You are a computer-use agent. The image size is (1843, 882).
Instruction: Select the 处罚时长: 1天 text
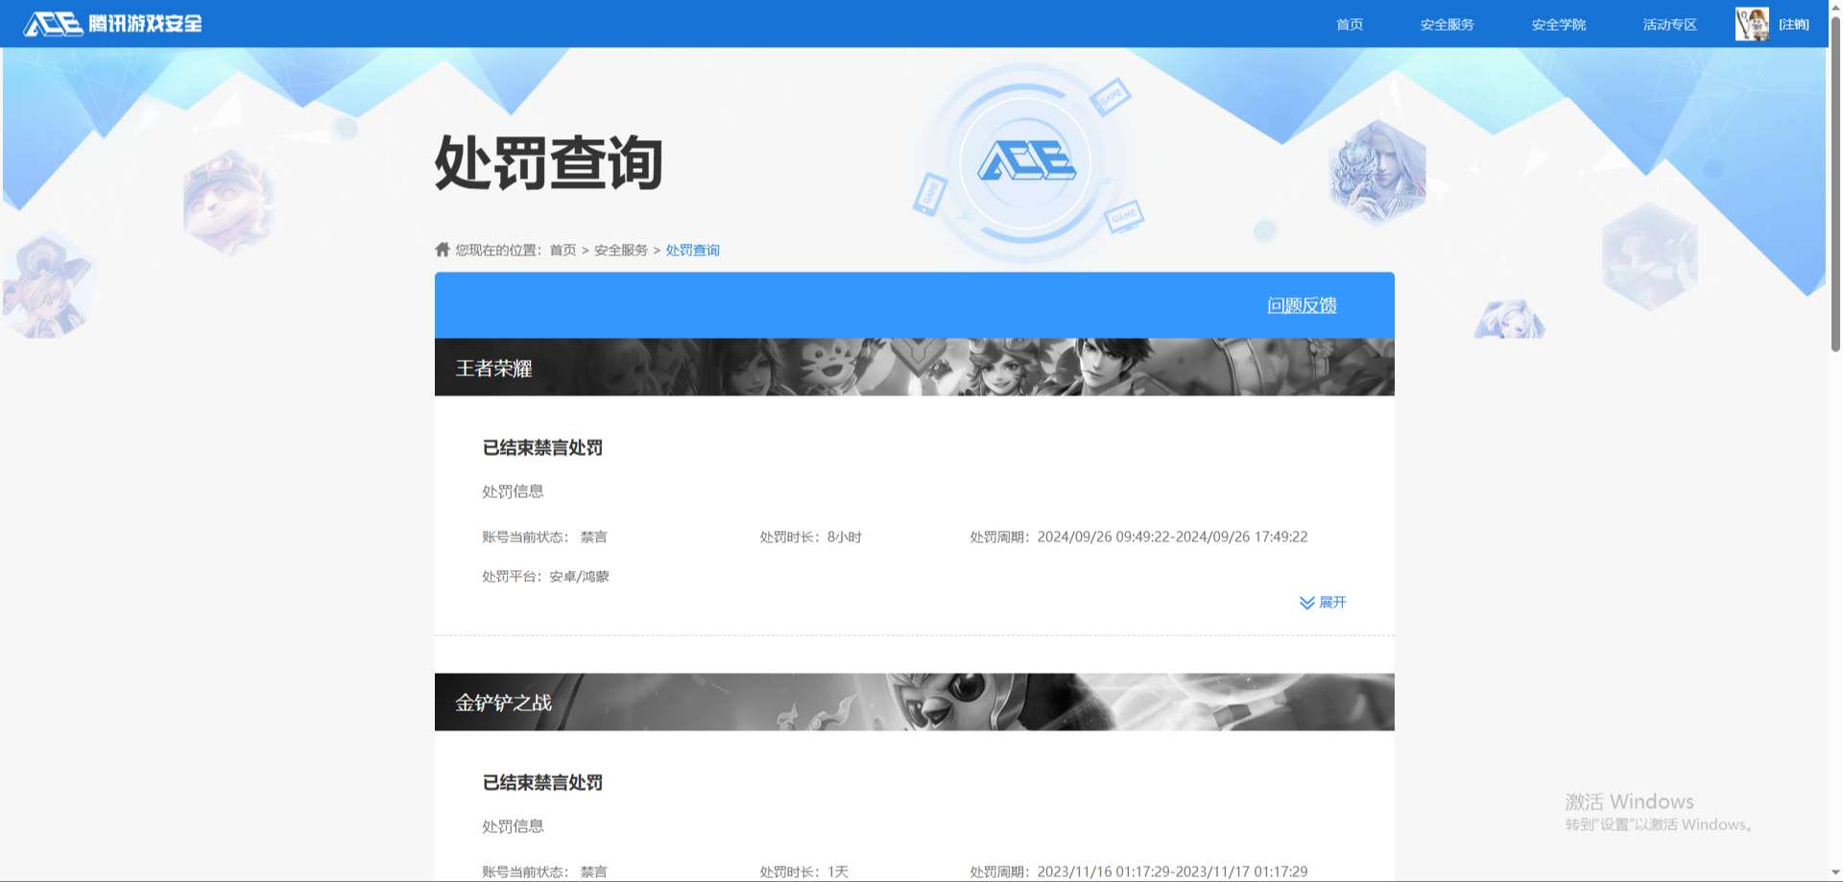[x=804, y=871]
